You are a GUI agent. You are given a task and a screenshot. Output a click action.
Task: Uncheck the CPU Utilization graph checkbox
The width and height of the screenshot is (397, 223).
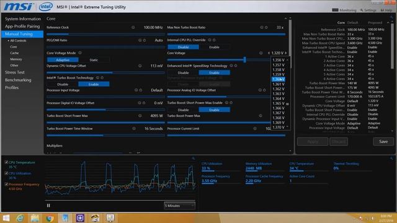point(6,173)
